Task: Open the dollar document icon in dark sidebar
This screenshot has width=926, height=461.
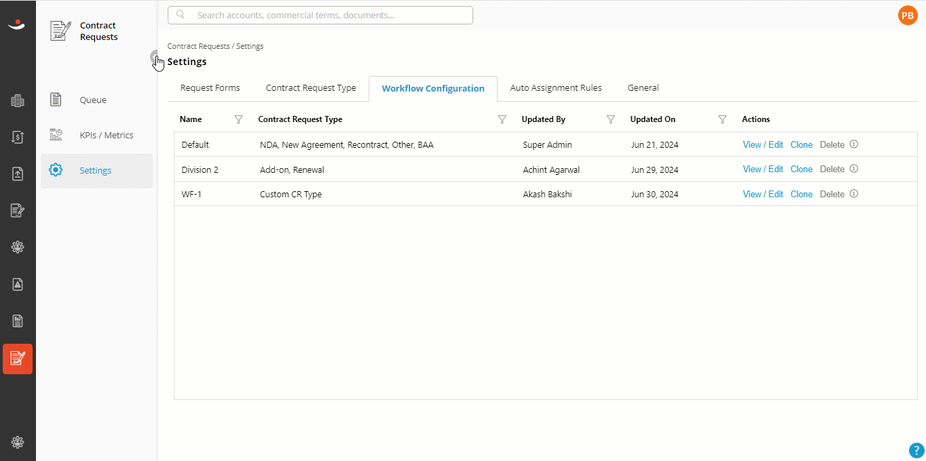Action: tap(18, 137)
